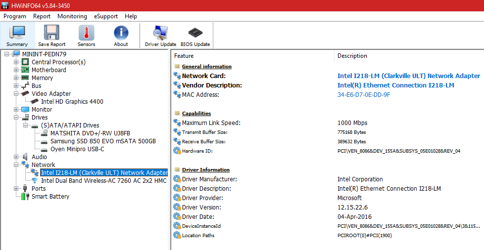
Task: Click the Audio speaker icon
Action: pyautogui.click(x=25, y=157)
